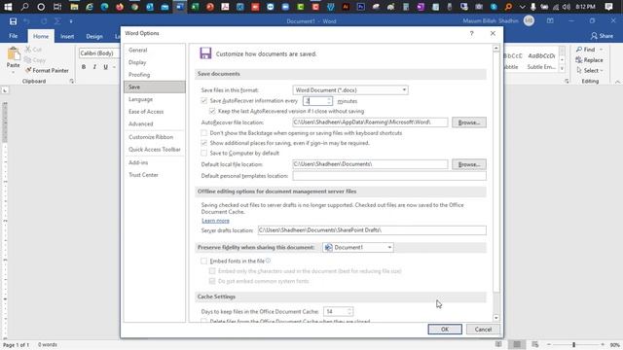Open the notification center icon
This screenshot has height=350, width=623.
click(x=608, y=7)
